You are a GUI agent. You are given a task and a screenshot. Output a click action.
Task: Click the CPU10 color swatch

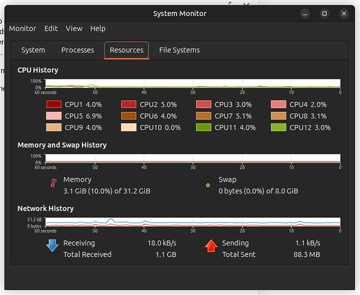point(128,127)
